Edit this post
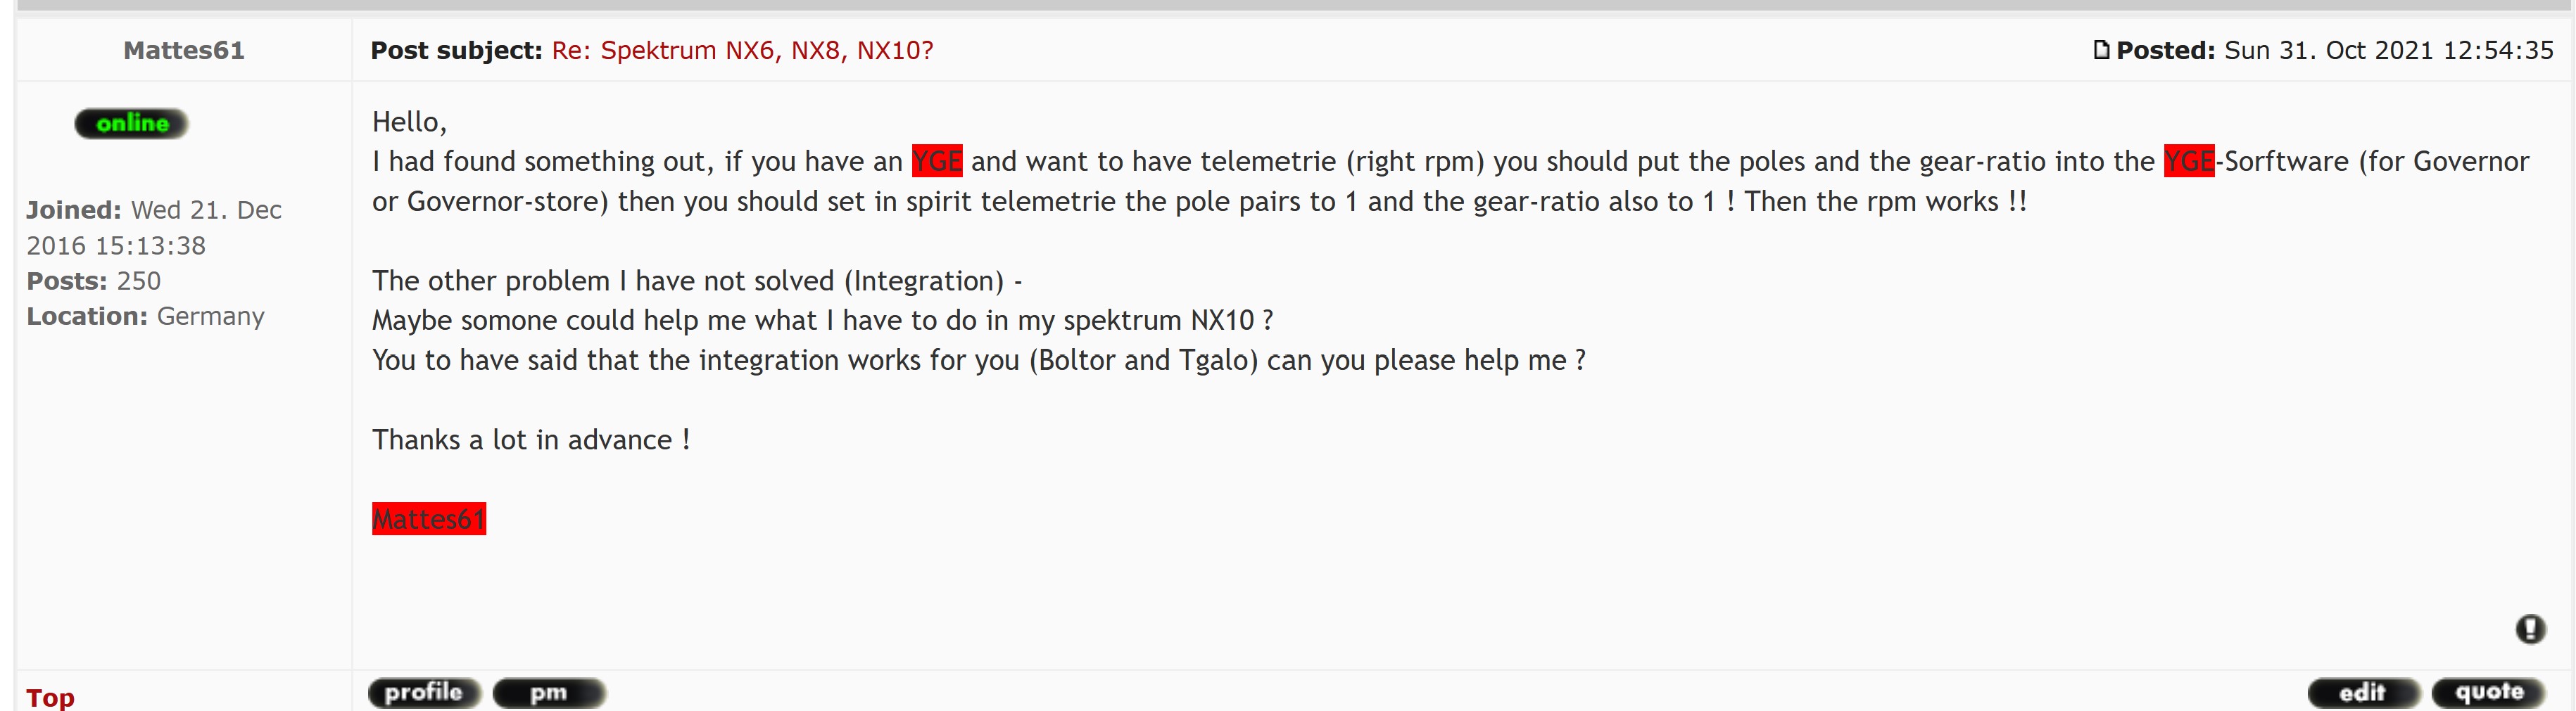The image size is (2576, 711). pyautogui.click(x=2363, y=692)
